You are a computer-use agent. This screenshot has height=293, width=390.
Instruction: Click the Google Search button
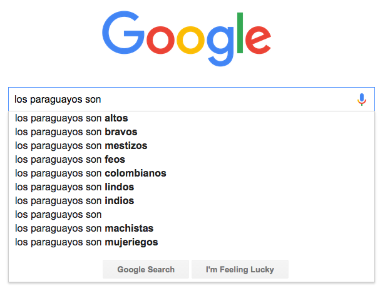point(146,269)
